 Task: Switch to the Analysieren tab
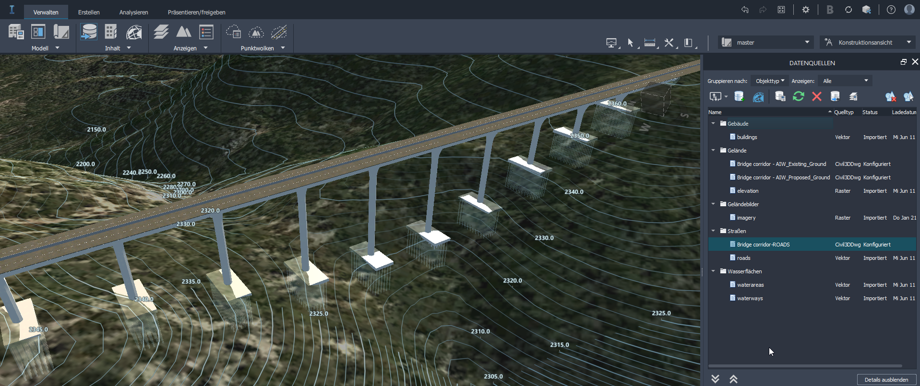pos(134,12)
